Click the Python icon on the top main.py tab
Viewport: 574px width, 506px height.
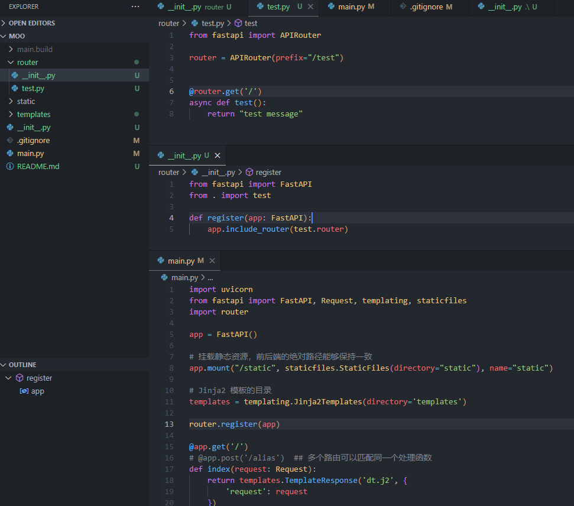point(331,7)
